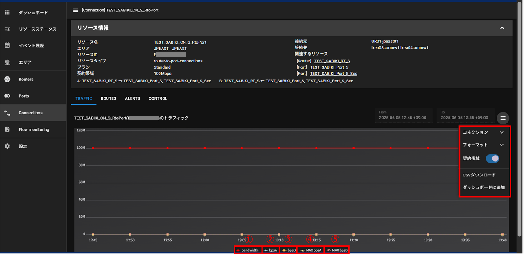
Task: Switch to the ROUTES tab
Action: (x=108, y=98)
